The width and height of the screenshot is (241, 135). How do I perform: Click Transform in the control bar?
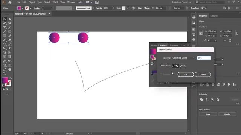[x=195, y=8]
